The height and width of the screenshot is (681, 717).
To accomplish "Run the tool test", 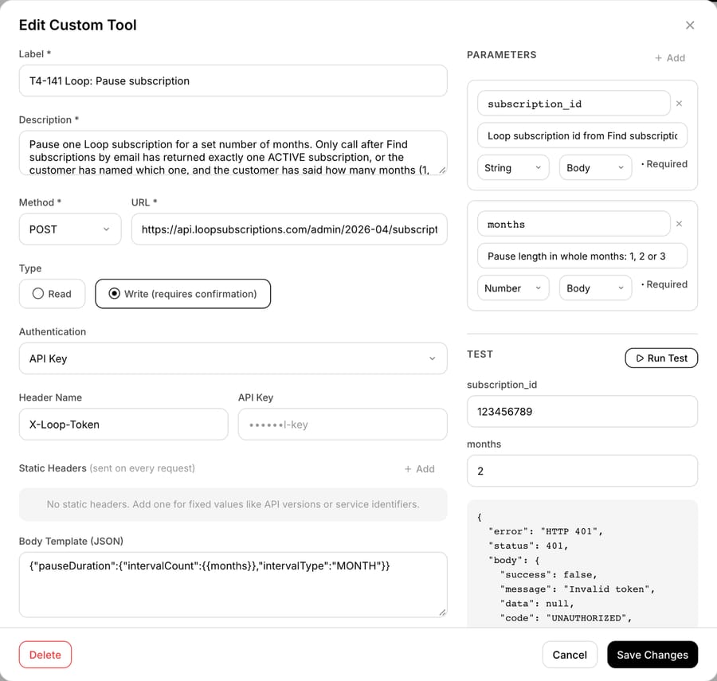I will (661, 358).
